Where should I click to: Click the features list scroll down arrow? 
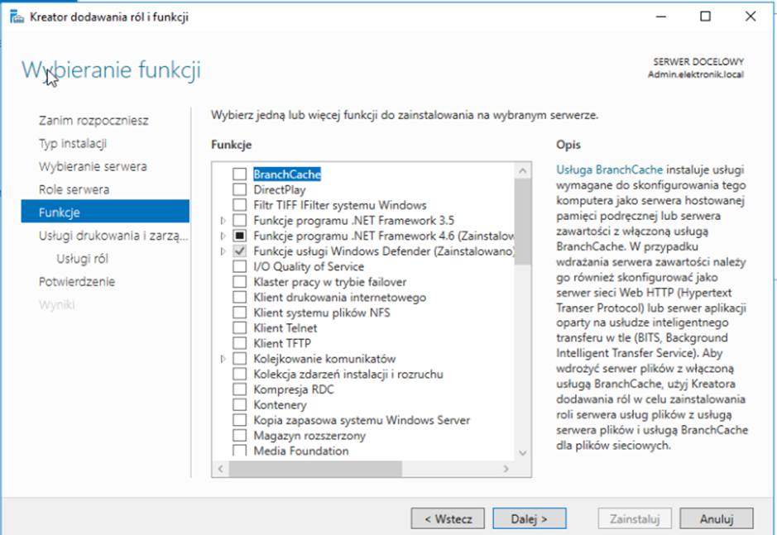click(523, 452)
